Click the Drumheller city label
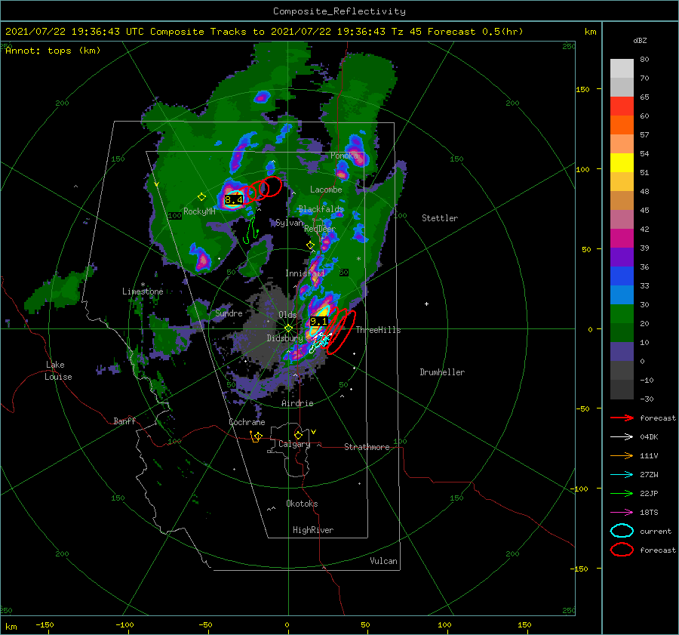The width and height of the screenshot is (679, 635). pyautogui.click(x=442, y=372)
